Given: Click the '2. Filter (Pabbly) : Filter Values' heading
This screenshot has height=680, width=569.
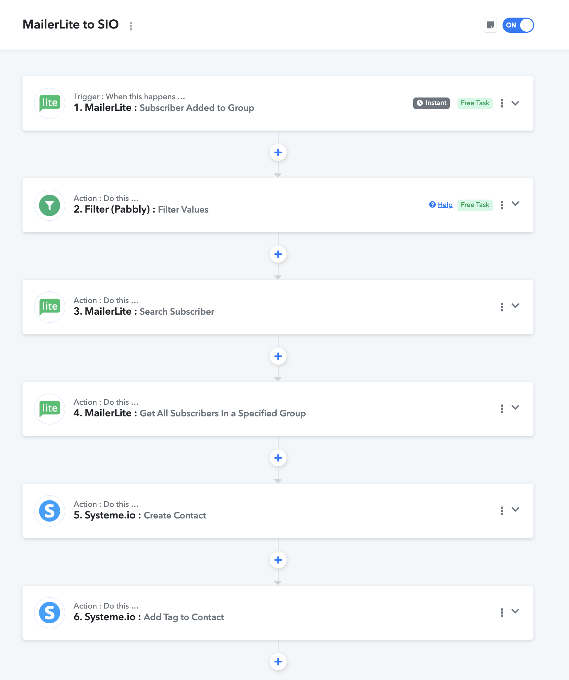Looking at the screenshot, I should 141,209.
